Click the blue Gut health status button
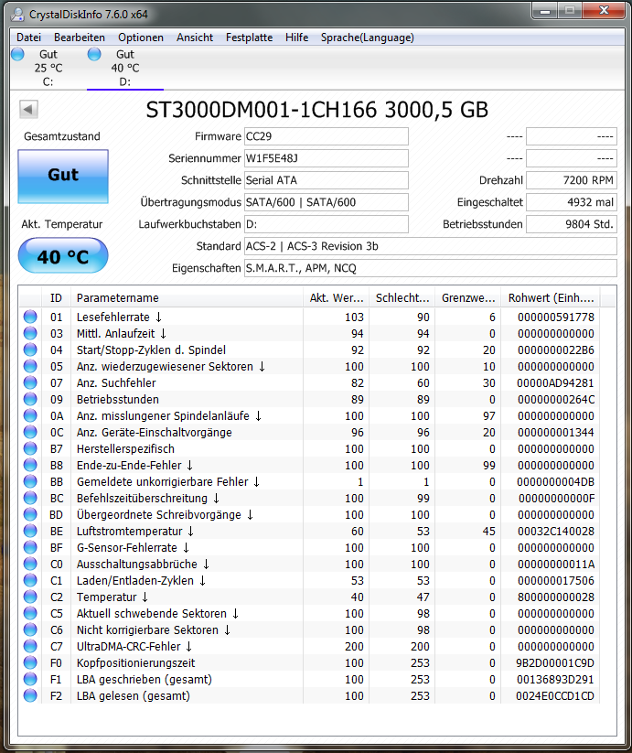This screenshot has height=753, width=632. point(63,177)
